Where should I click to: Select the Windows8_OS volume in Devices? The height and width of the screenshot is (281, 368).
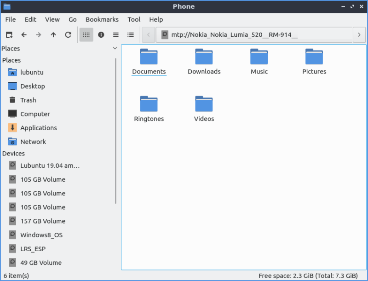coord(40,235)
